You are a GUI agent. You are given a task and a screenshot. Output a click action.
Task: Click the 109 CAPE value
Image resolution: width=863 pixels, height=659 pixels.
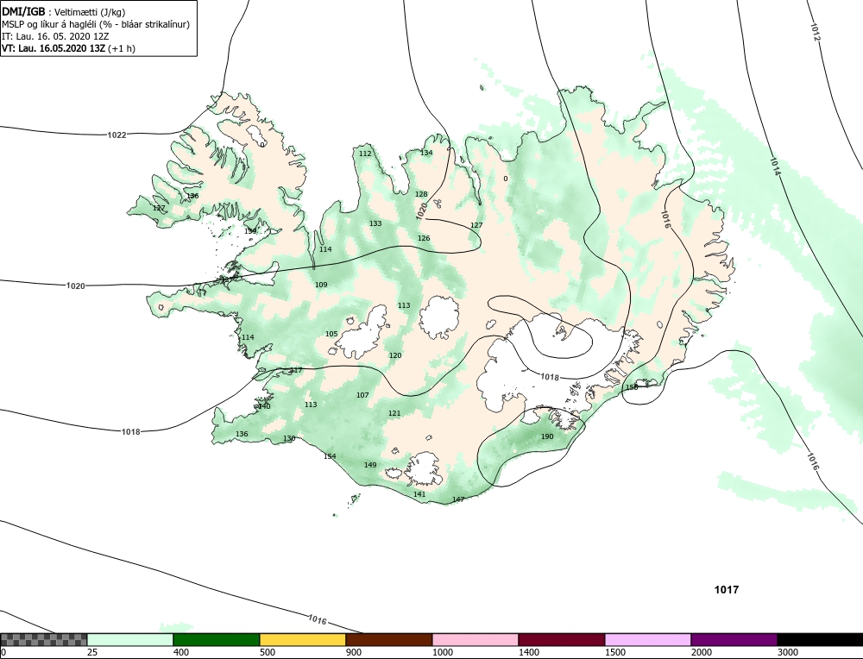tap(321, 285)
